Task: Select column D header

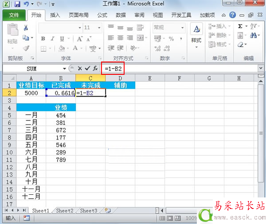Action: pos(120,78)
